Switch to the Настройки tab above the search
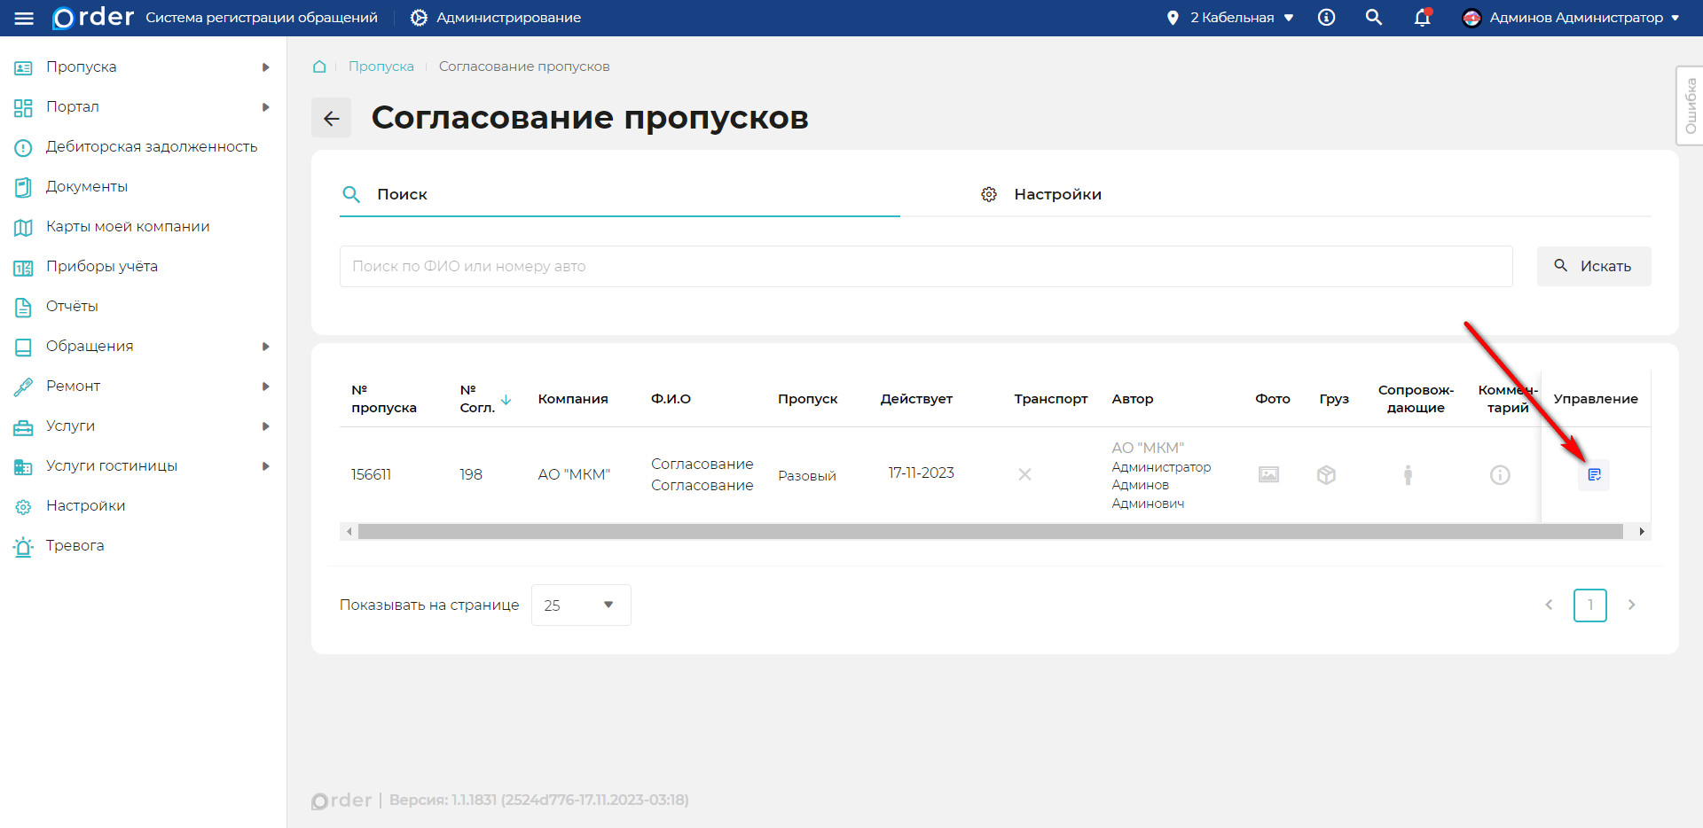The width and height of the screenshot is (1703, 828). [x=1056, y=194]
